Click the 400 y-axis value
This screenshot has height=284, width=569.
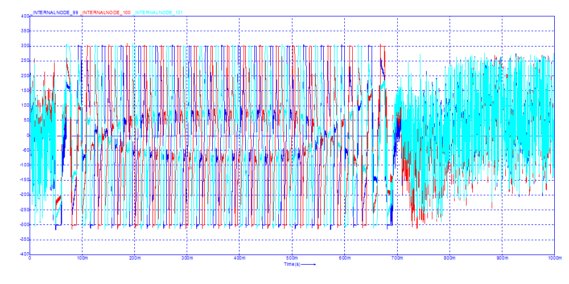24,16
